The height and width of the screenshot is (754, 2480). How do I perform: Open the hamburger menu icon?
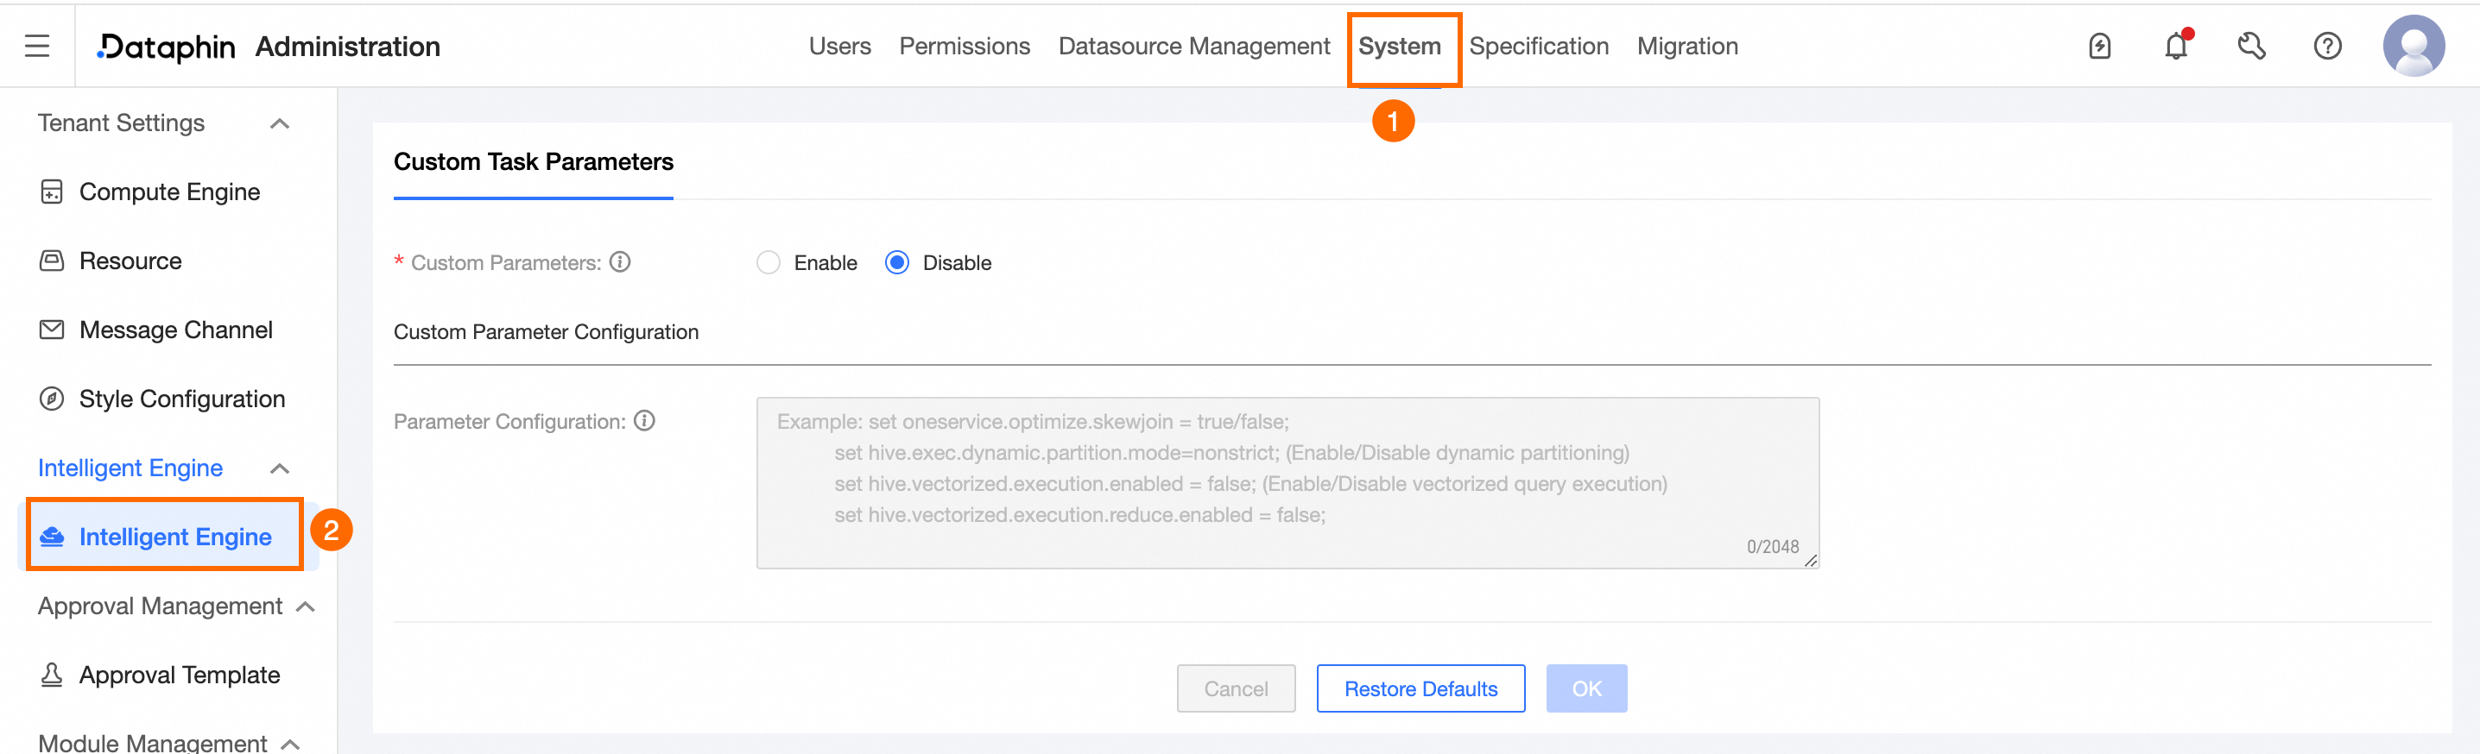point(36,47)
